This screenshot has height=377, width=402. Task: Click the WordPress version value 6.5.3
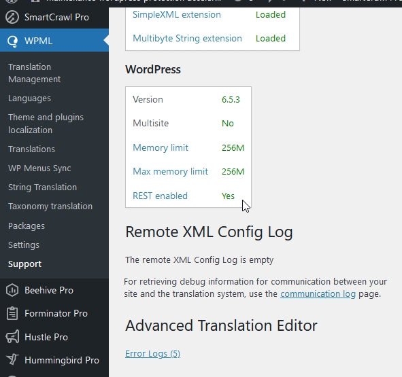[231, 100]
